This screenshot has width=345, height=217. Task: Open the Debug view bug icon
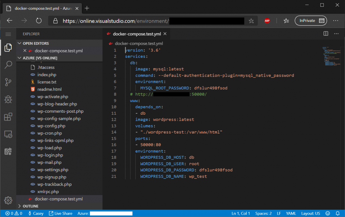8,100
